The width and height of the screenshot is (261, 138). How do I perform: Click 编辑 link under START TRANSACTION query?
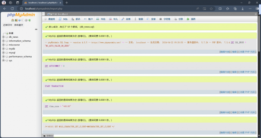tap(234, 92)
